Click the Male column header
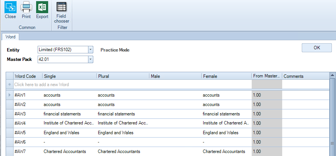The width and height of the screenshot is (336, 156). tap(175, 76)
